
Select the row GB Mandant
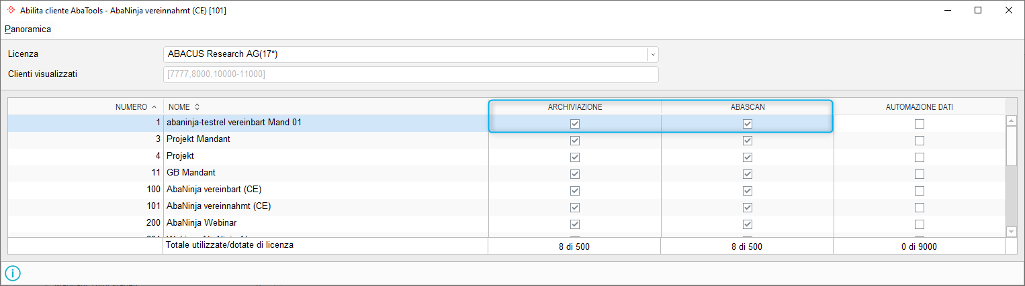click(x=506, y=173)
